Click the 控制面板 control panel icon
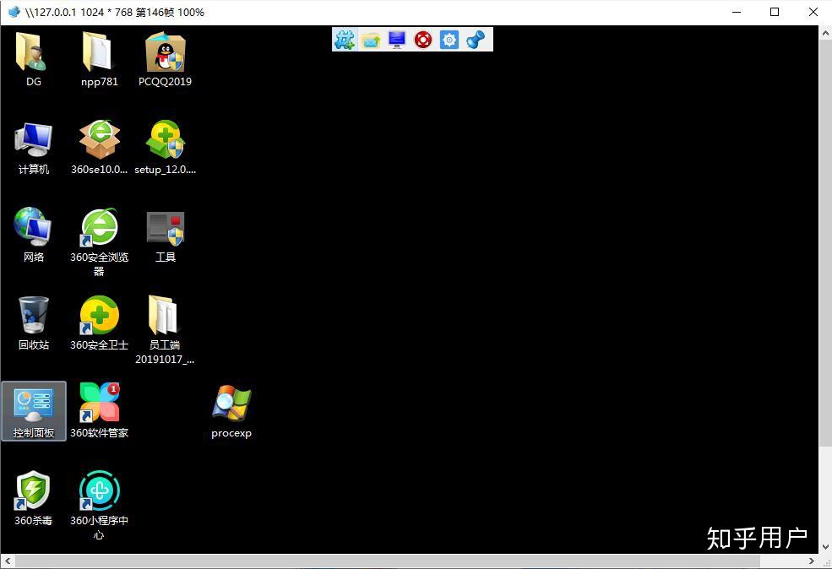This screenshot has width=832, height=569. pyautogui.click(x=33, y=405)
